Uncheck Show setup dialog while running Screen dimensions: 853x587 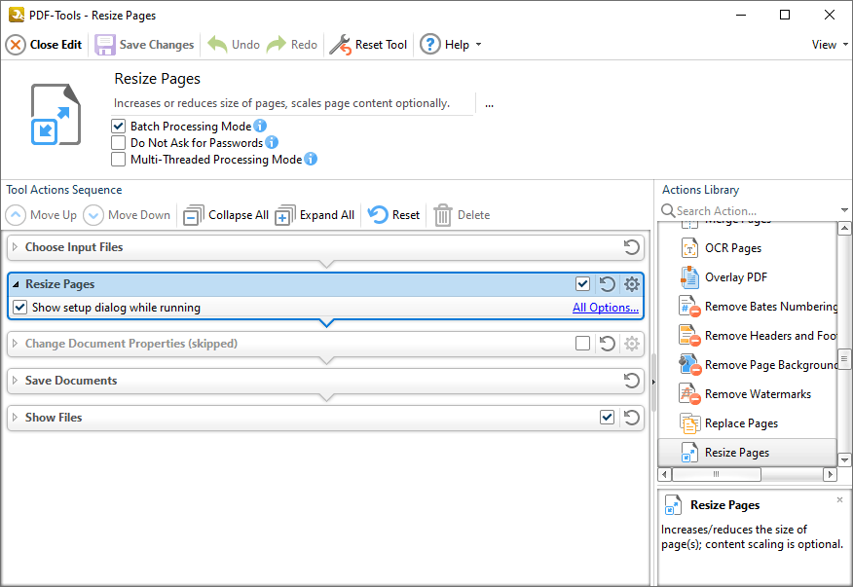pos(20,307)
